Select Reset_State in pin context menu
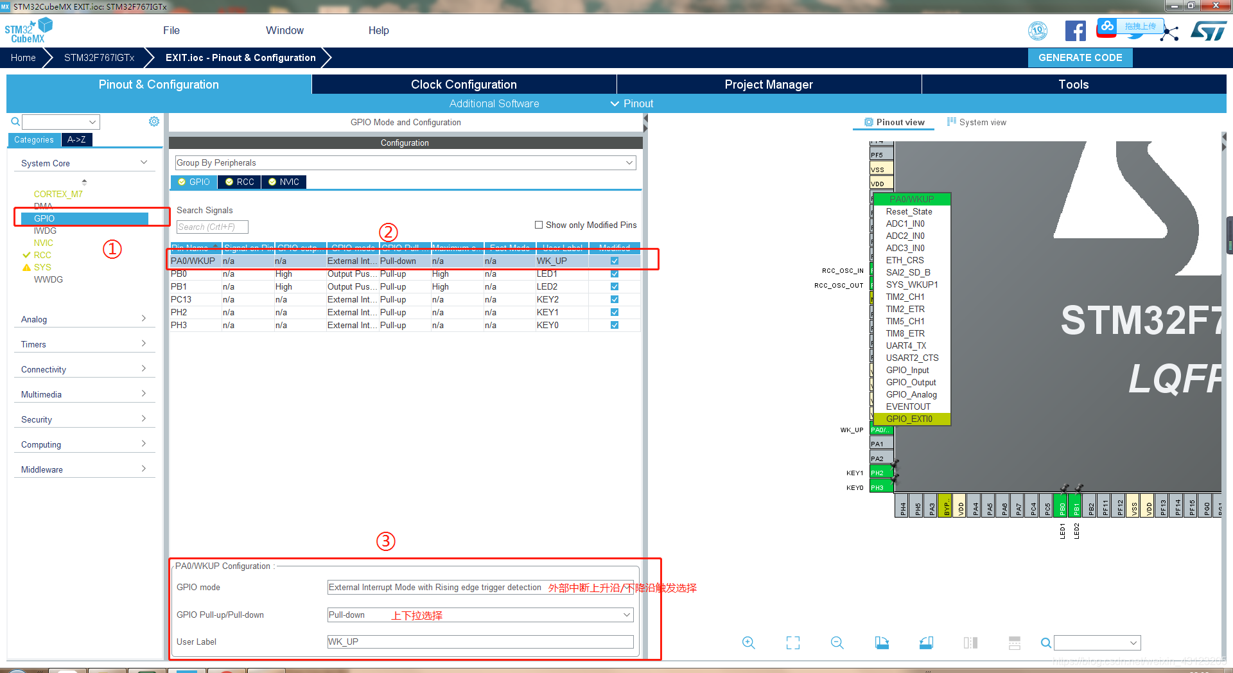 [909, 211]
